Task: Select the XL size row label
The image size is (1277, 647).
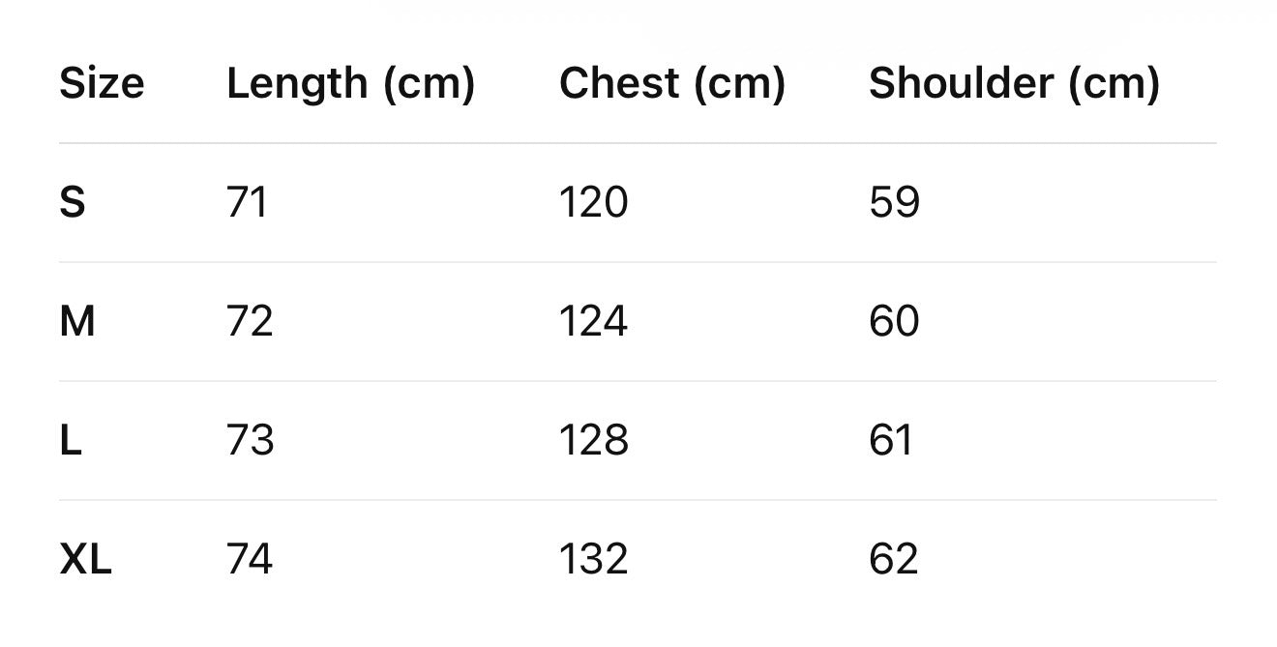Action: (x=85, y=560)
